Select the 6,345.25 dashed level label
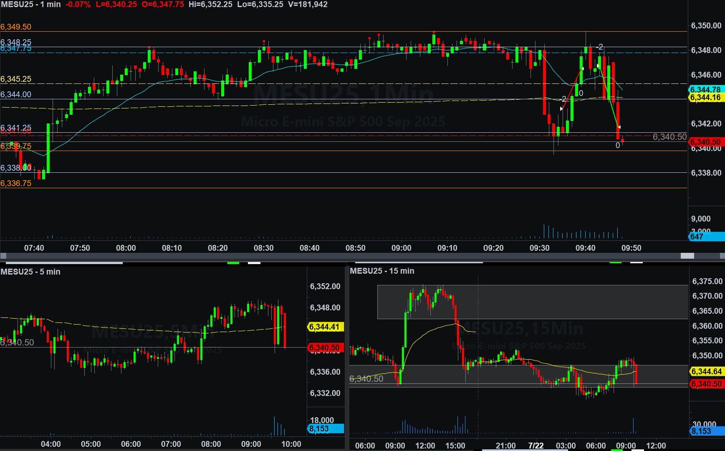This screenshot has width=725, height=451. pyautogui.click(x=16, y=79)
